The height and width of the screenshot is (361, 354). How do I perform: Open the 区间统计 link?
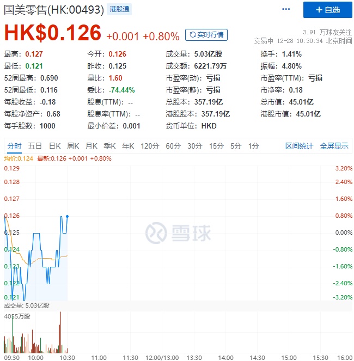pyautogui.click(x=299, y=146)
